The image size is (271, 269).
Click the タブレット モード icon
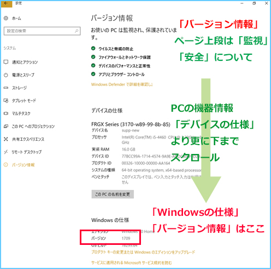6,101
